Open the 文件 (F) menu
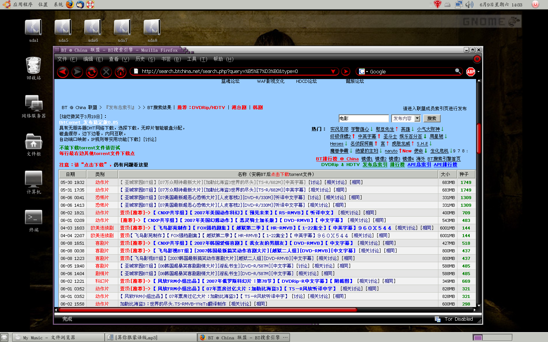This screenshot has width=548, height=342. (67, 59)
